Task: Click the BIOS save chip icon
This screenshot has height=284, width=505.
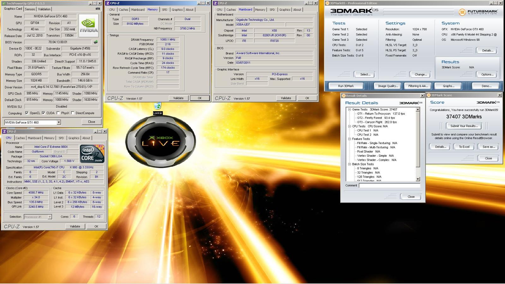Action: 96,42
